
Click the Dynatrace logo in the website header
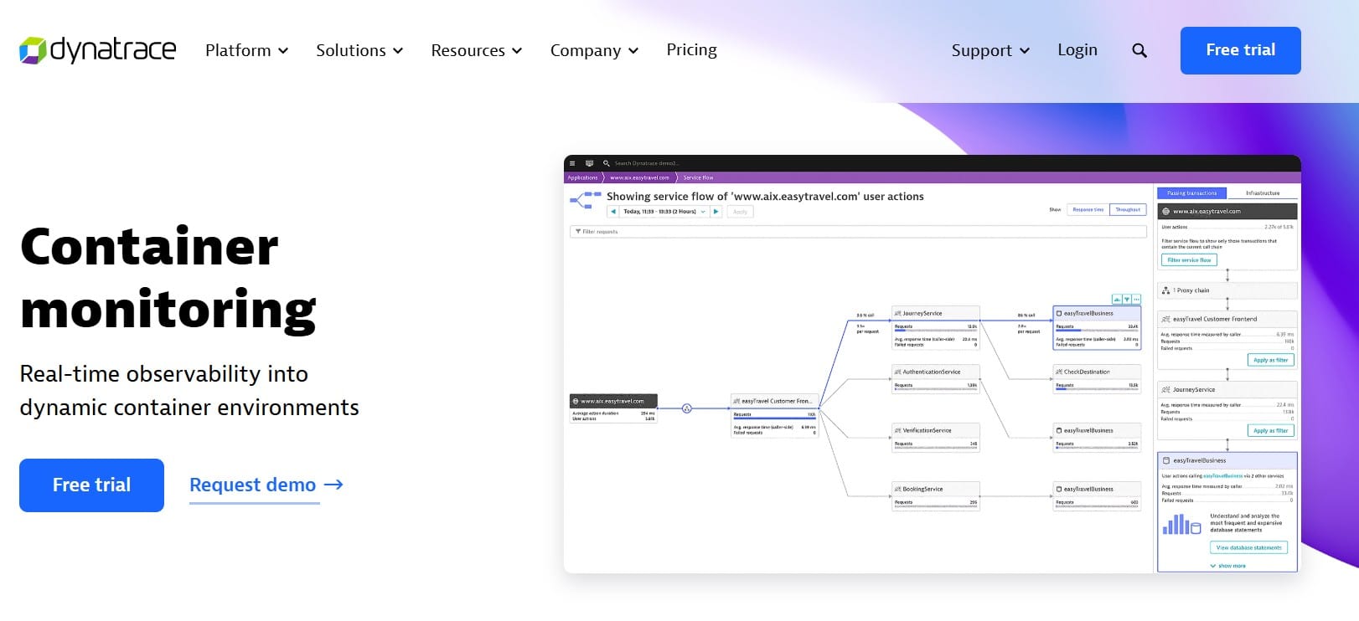96,50
